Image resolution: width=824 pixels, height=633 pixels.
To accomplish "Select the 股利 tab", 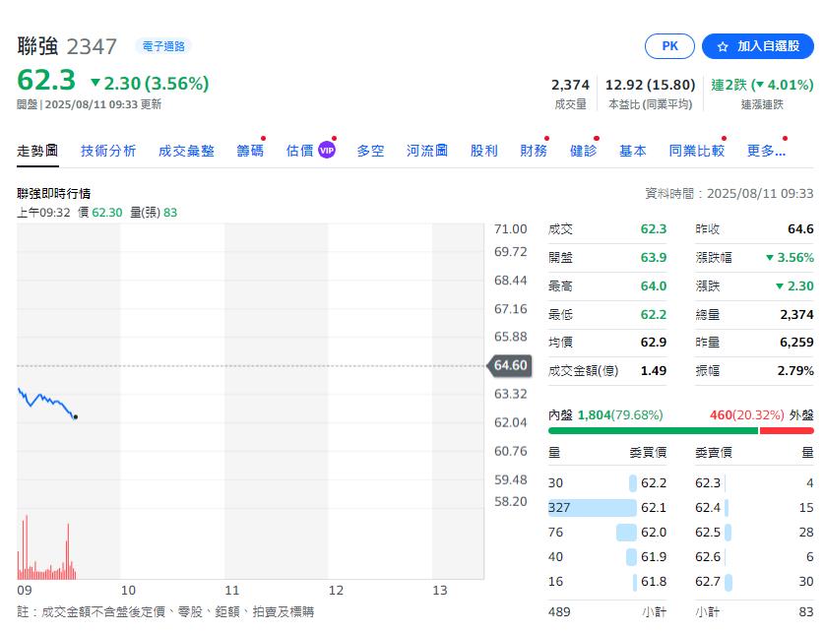I will [484, 151].
